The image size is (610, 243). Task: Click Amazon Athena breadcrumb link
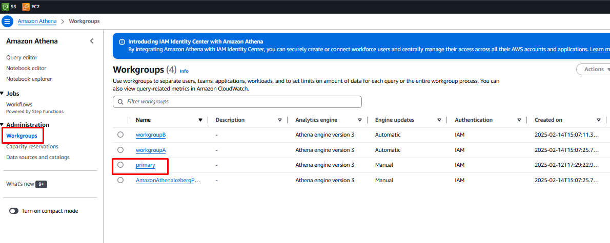(37, 21)
